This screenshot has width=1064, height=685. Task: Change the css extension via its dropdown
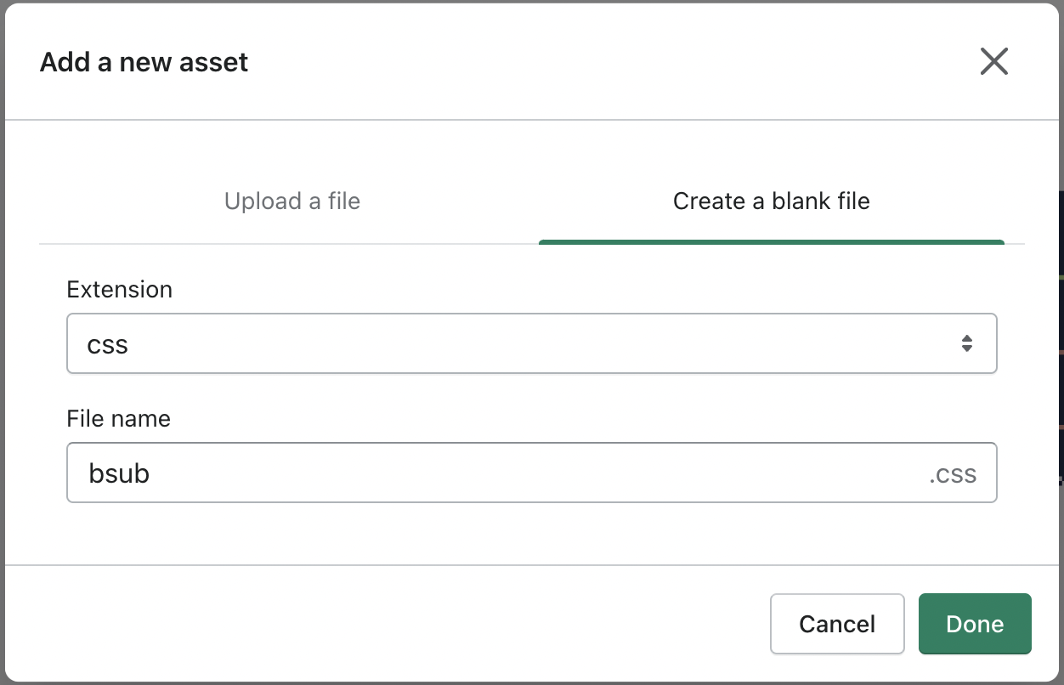[531, 343]
